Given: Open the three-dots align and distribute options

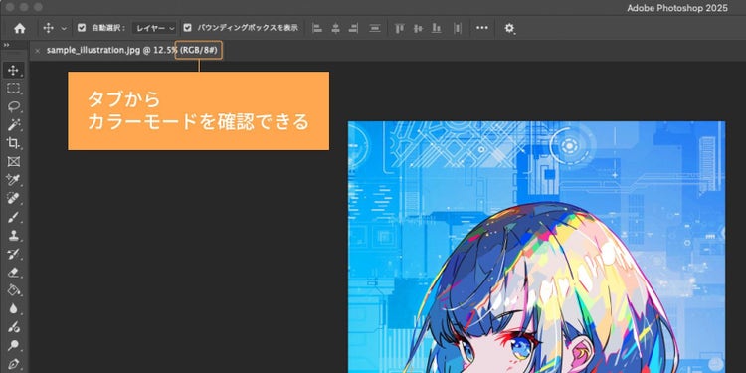Looking at the screenshot, I should pyautogui.click(x=482, y=28).
